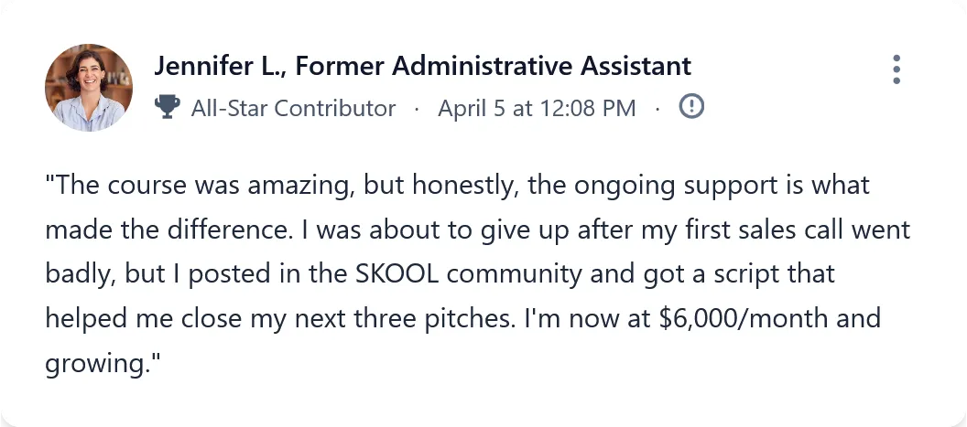Click the trophy badge icon

[x=168, y=108]
